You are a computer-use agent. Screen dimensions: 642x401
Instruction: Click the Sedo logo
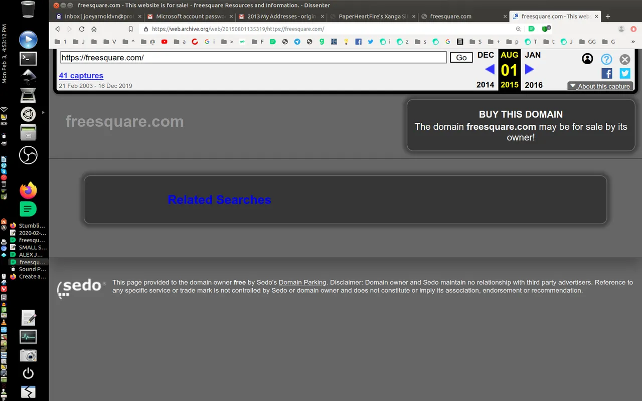pyautogui.click(x=81, y=288)
